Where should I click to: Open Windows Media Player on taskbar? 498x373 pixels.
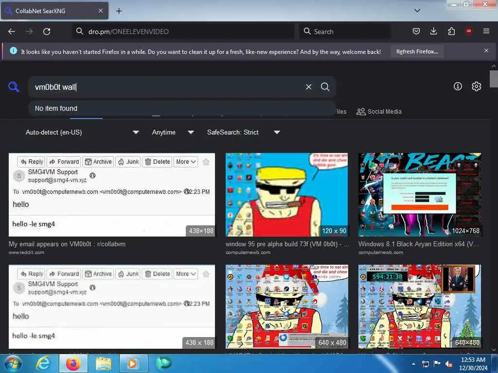[x=133, y=363]
